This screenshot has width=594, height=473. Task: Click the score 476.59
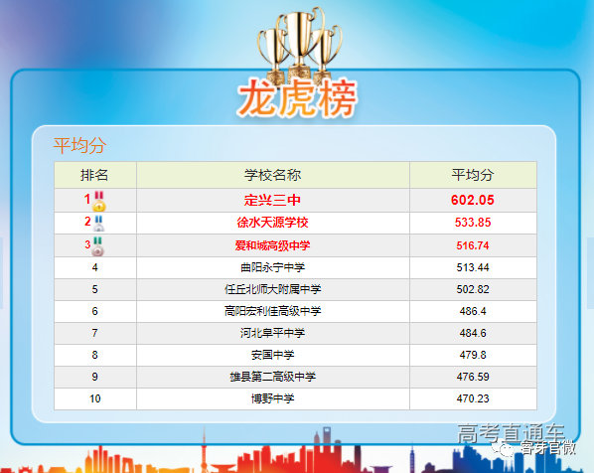473,378
